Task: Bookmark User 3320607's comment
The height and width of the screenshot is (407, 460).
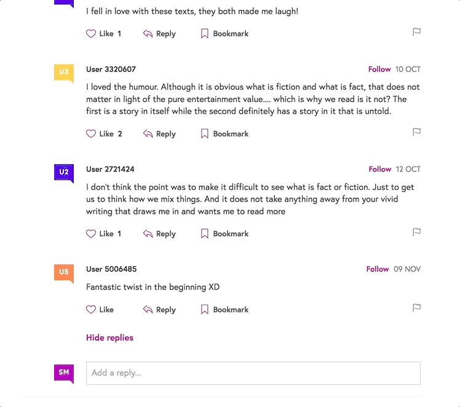Action: click(x=224, y=134)
